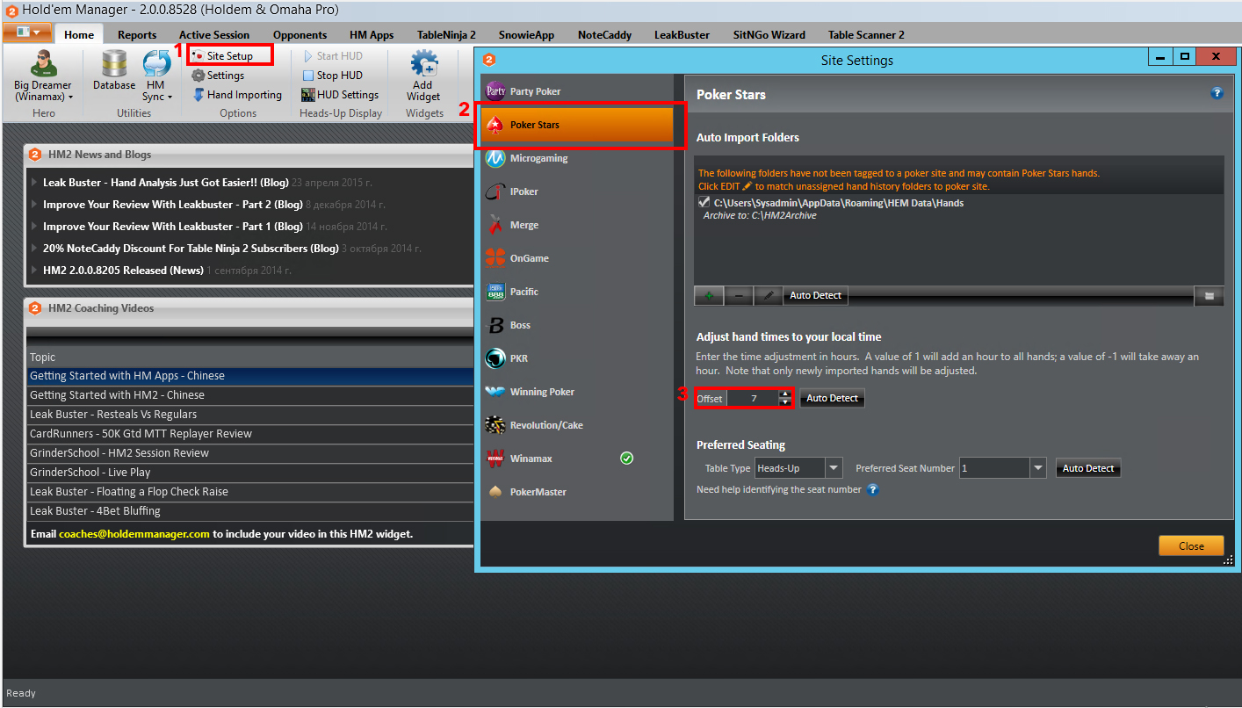Expand the Leak Buster Hand Analysis blog entry
1242x708 pixels.
click(x=34, y=183)
